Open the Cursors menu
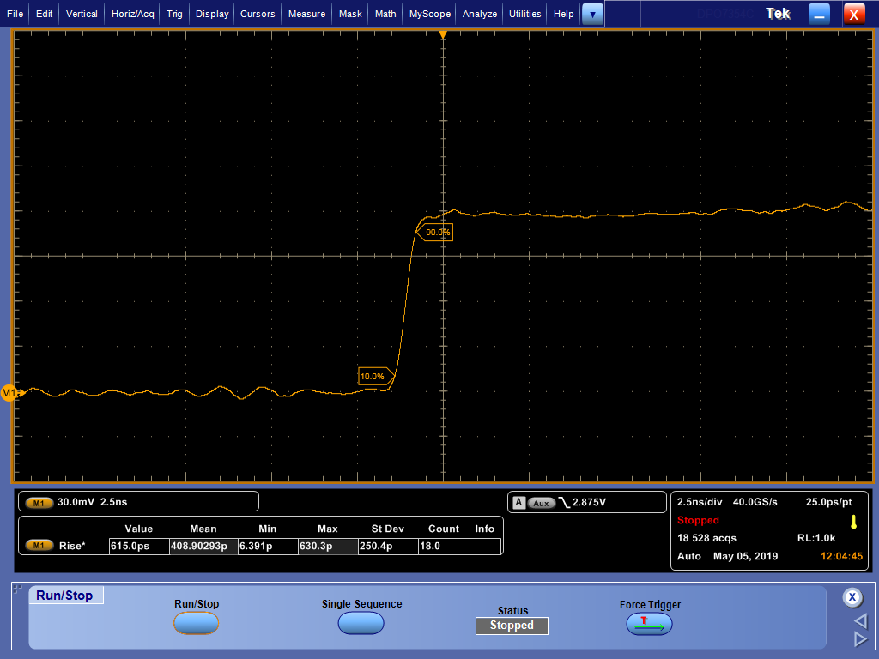This screenshot has height=659, width=879. tap(258, 14)
